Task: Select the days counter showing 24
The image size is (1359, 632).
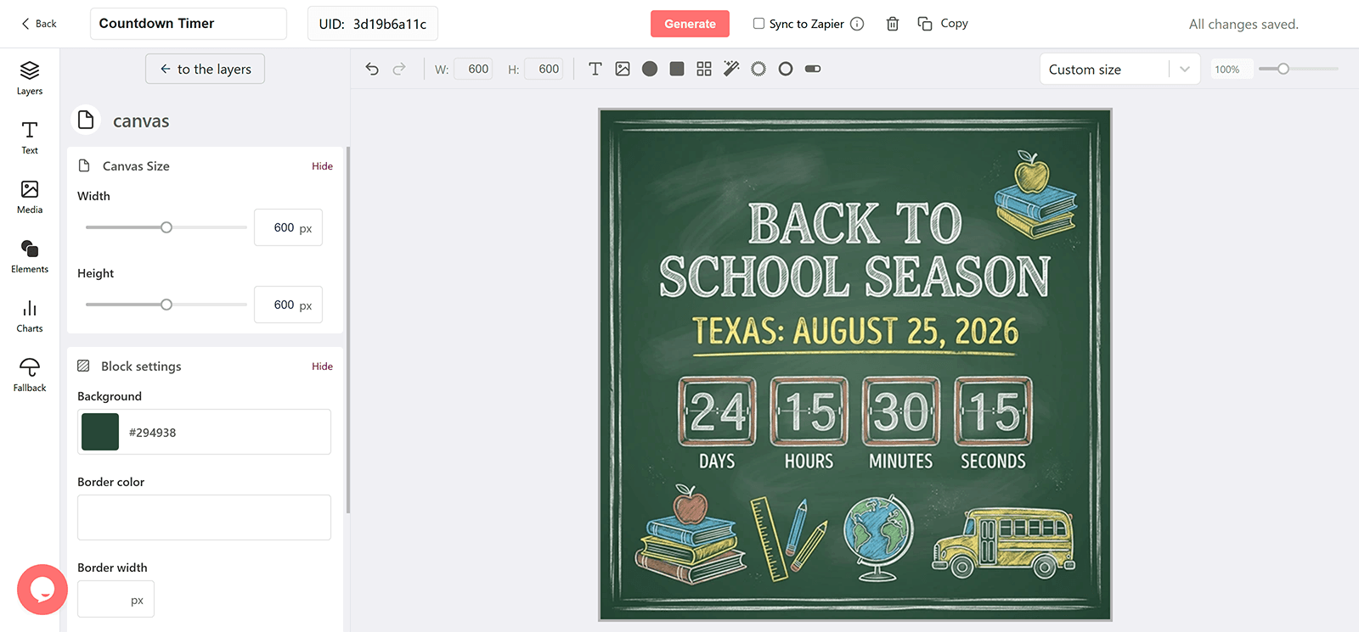Action: (x=717, y=411)
